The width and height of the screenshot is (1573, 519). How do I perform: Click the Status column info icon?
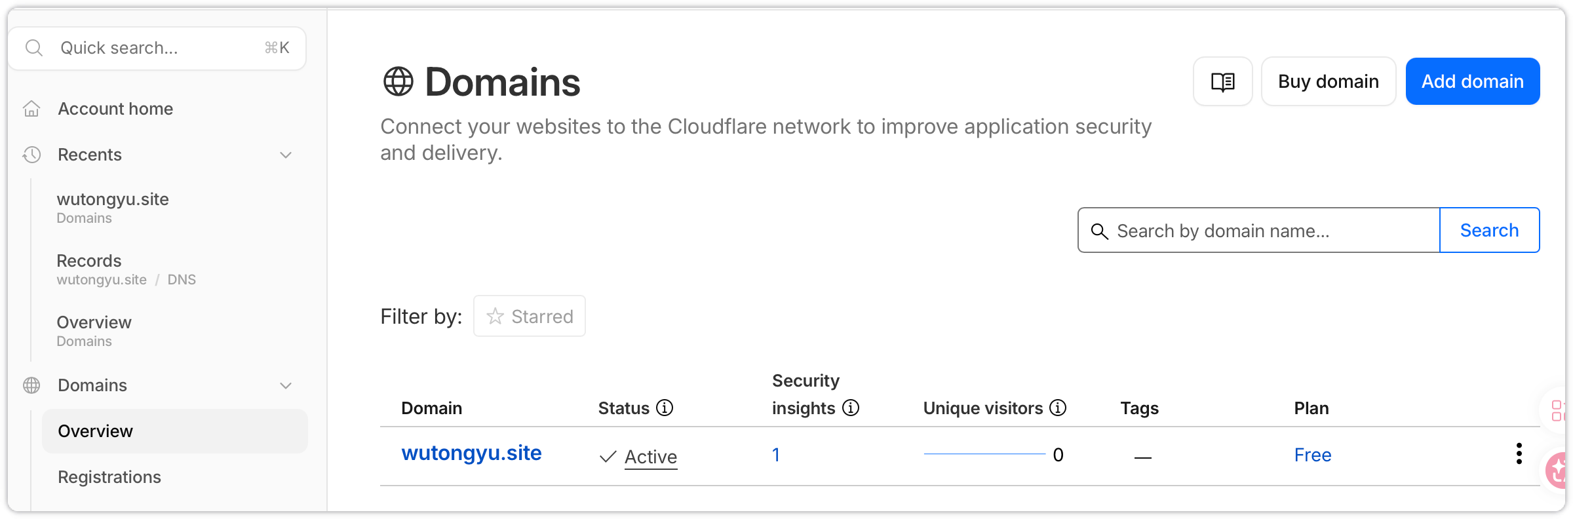(x=665, y=408)
